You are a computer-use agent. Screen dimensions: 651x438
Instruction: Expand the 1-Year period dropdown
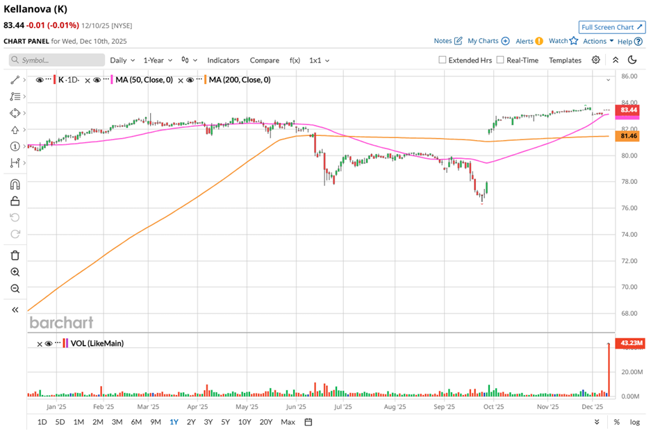[x=158, y=60]
